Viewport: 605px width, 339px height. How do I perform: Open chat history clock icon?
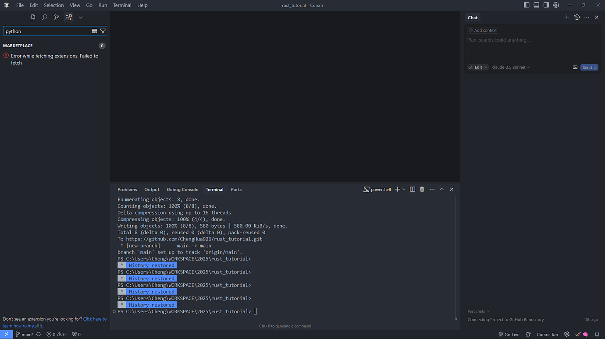pos(577,17)
